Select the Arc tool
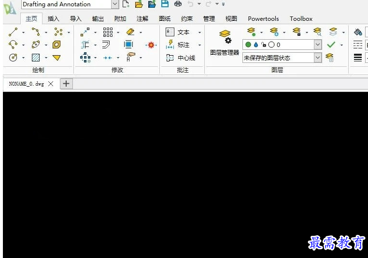This screenshot has height=258, width=368. (x=13, y=45)
